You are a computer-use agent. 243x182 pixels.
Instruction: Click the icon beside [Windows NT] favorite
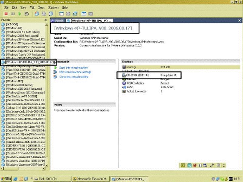(3, 81)
